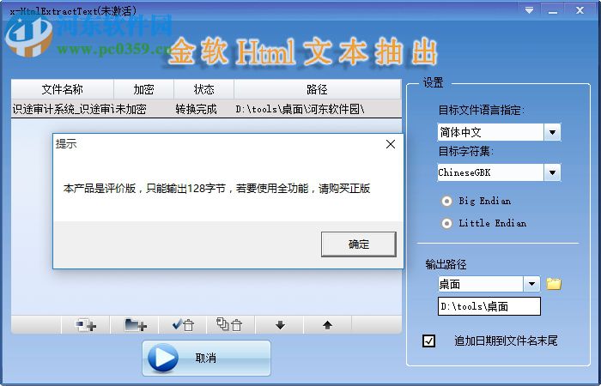Click the 文件名称 column header
601x386 pixels.
(63, 89)
